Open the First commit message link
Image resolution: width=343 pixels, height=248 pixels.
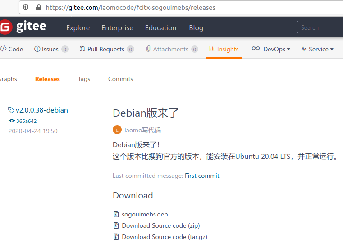click(x=202, y=176)
